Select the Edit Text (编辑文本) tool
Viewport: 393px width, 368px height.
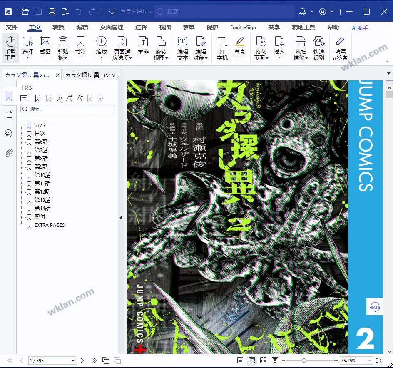[182, 48]
